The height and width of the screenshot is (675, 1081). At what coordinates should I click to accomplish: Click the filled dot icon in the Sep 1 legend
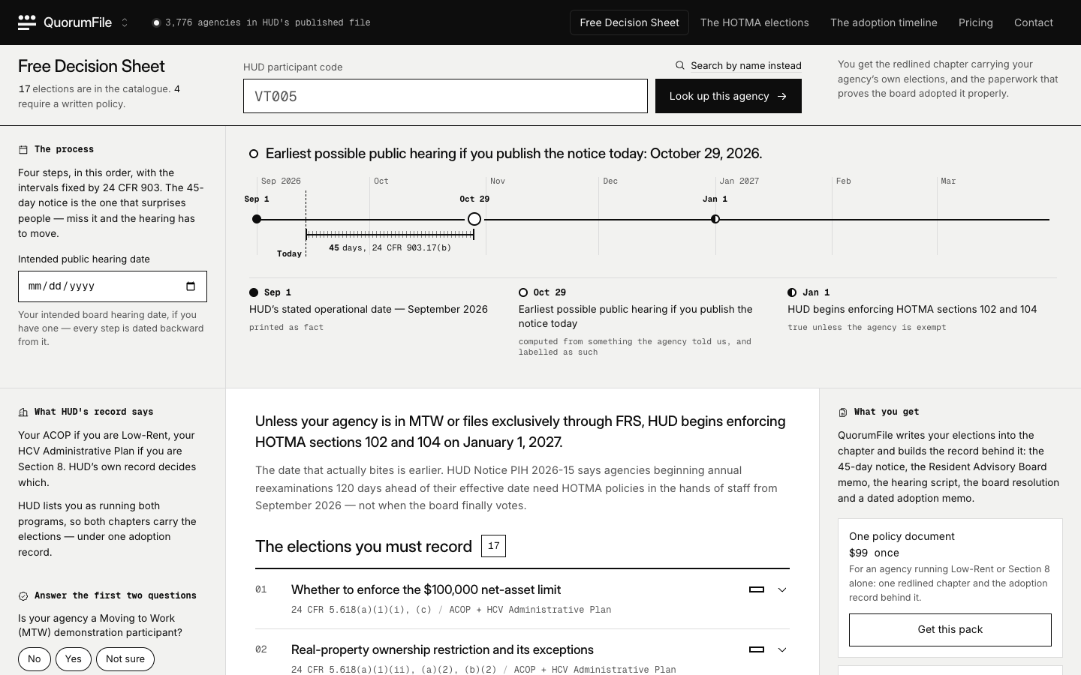click(254, 292)
